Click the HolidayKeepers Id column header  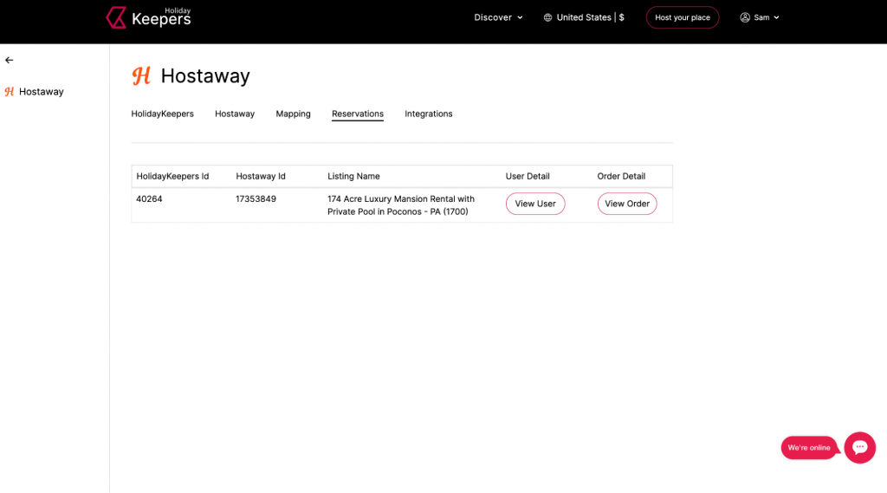(x=172, y=176)
